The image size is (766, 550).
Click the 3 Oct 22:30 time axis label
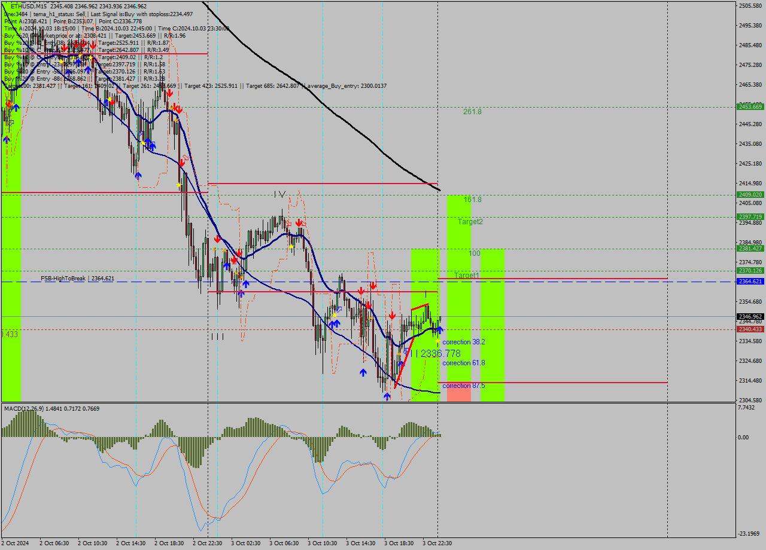click(437, 543)
